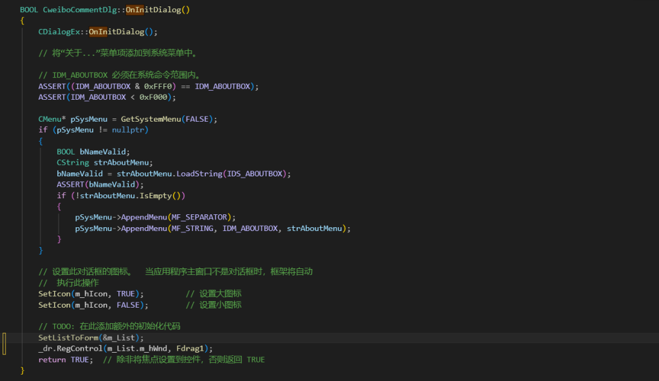Place cursor on the GetSystemMenu call
This screenshot has width=659, height=381.
(151, 119)
